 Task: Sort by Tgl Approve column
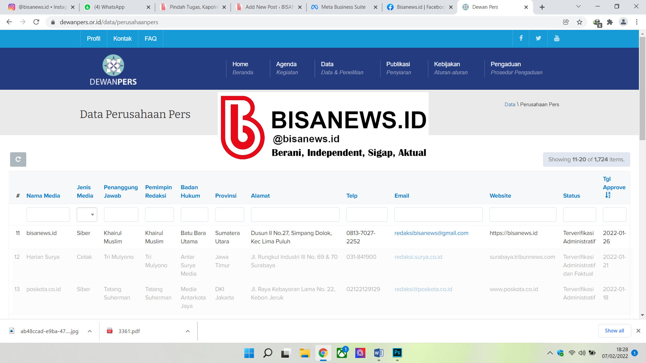pos(614,187)
